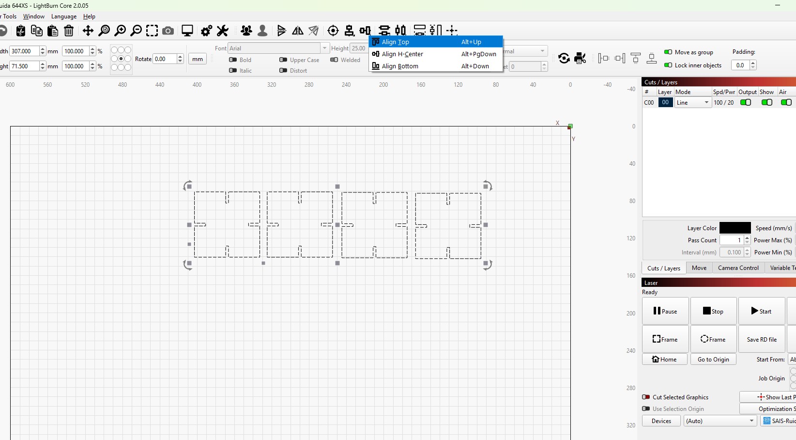Click the dock-to-left-edge icon
The width and height of the screenshot is (796, 440).
click(604, 59)
